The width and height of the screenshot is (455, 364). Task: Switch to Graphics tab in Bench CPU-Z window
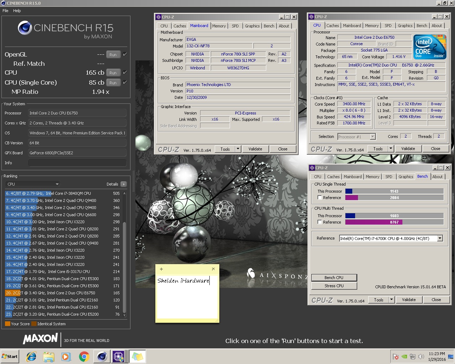coord(406,177)
